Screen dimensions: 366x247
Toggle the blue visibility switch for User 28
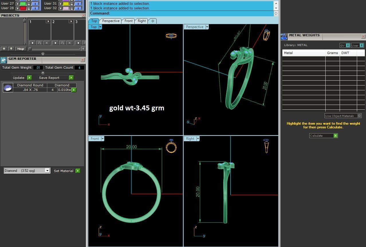35,8
